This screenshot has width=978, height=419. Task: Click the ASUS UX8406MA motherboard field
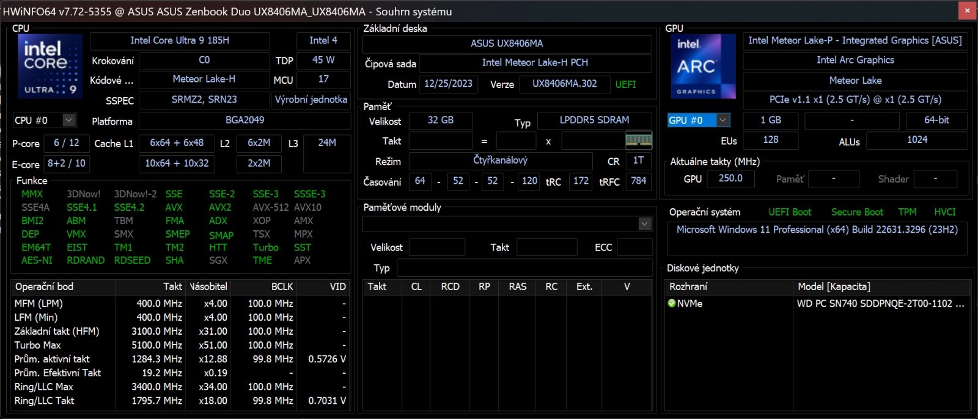507,44
